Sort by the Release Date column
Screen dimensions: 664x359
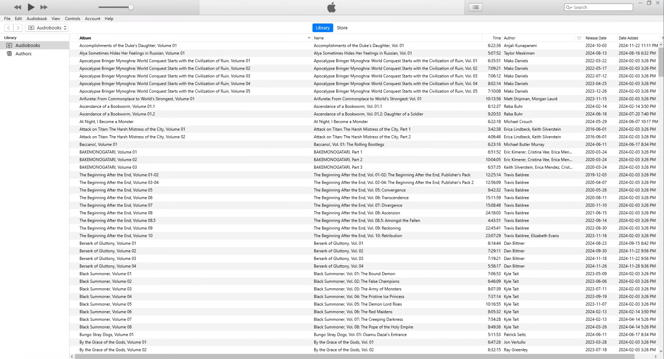[x=596, y=38]
